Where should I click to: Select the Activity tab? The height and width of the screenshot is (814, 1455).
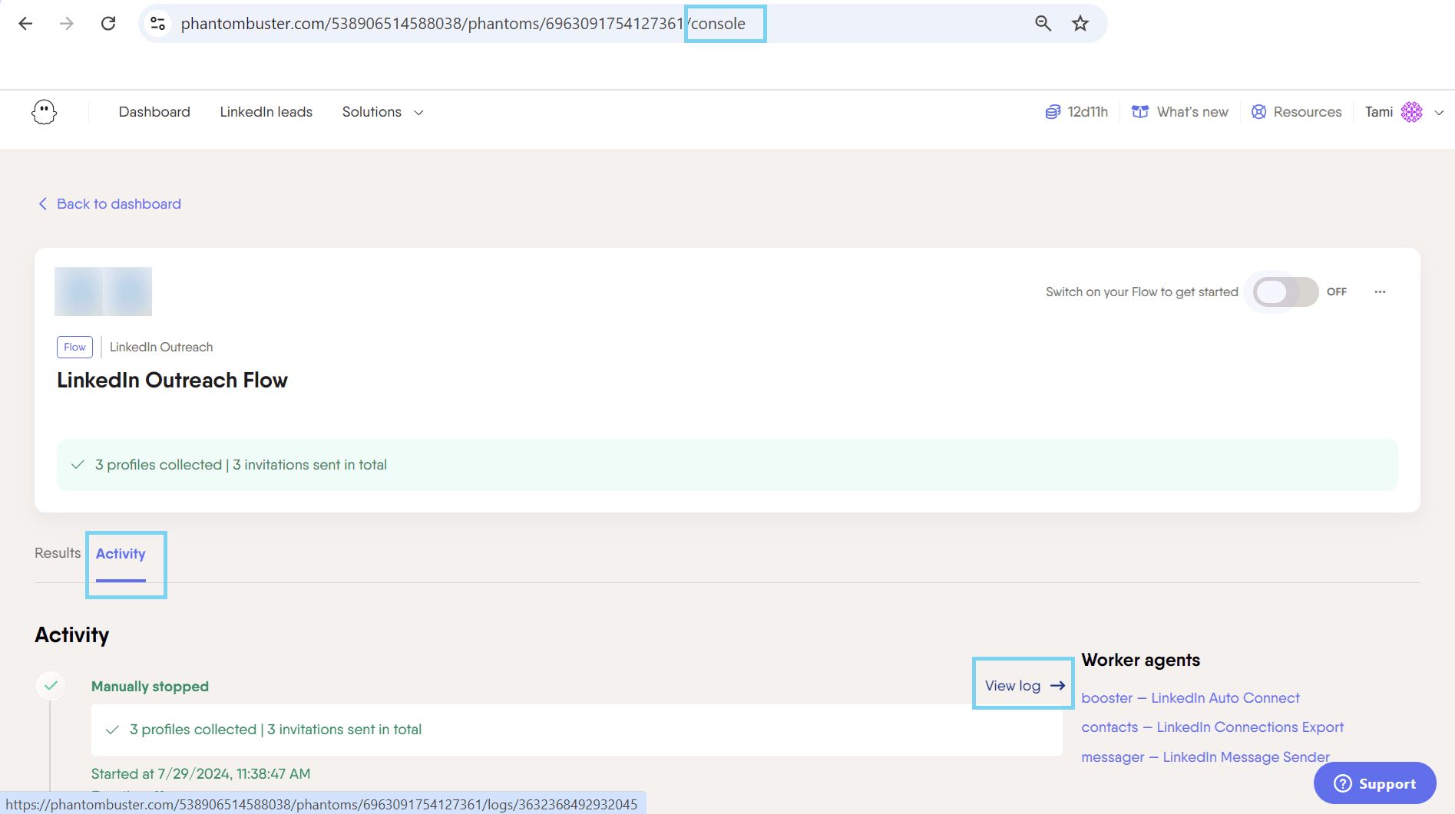[x=121, y=554]
